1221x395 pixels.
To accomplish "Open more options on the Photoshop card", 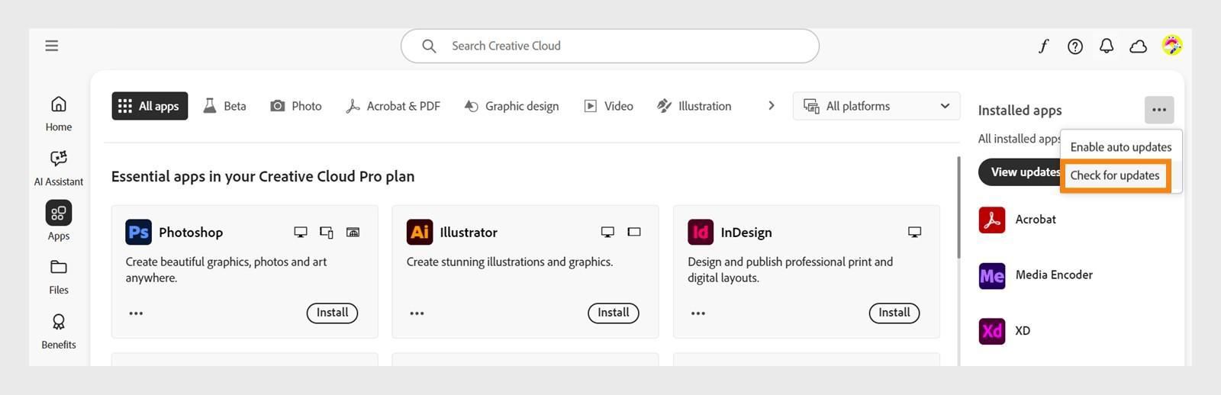I will (136, 313).
